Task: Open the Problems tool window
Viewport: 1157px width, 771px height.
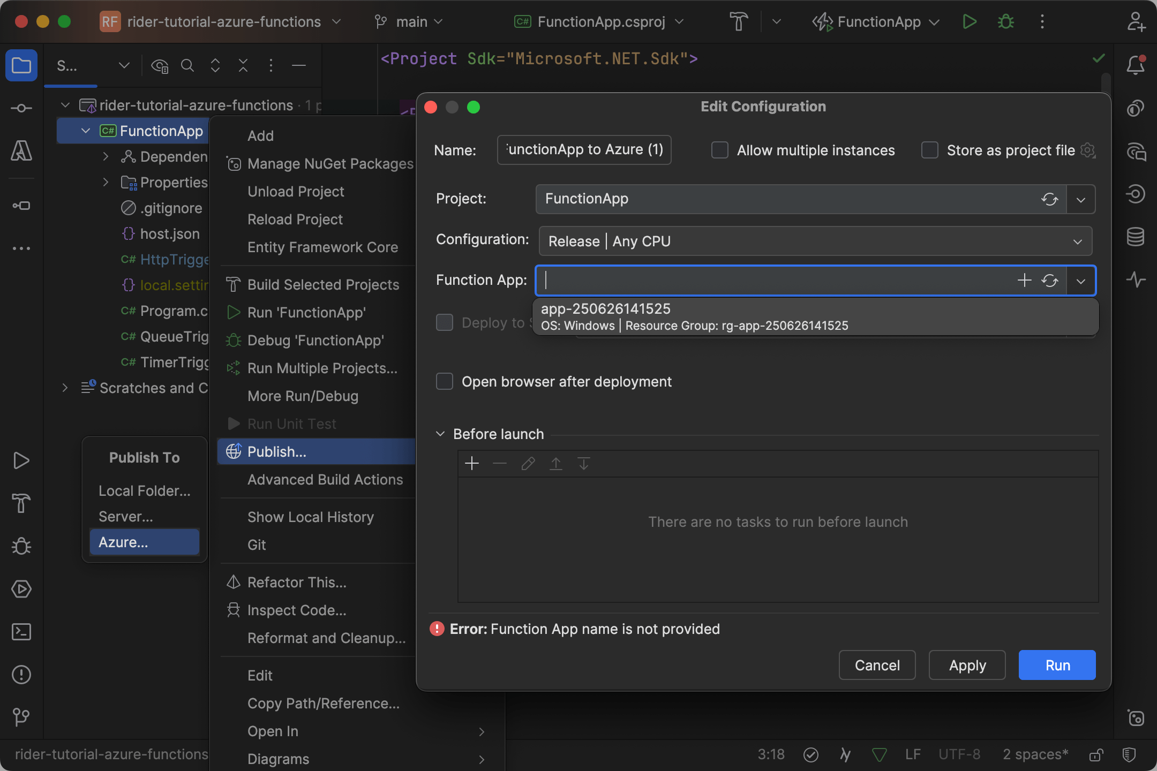Action: click(21, 675)
